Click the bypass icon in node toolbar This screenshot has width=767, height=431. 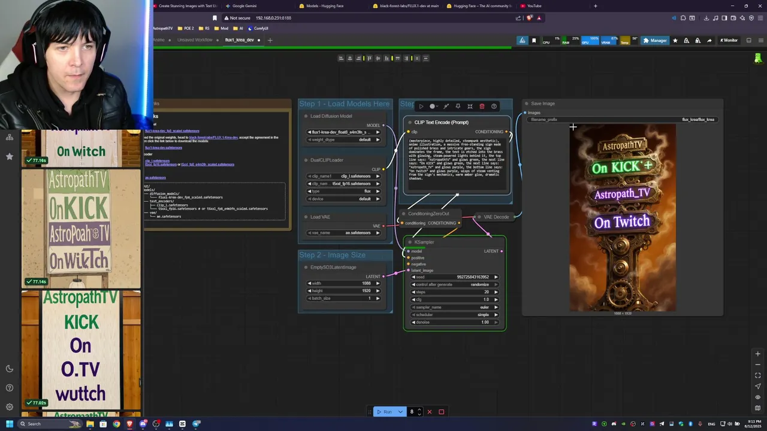(446, 107)
